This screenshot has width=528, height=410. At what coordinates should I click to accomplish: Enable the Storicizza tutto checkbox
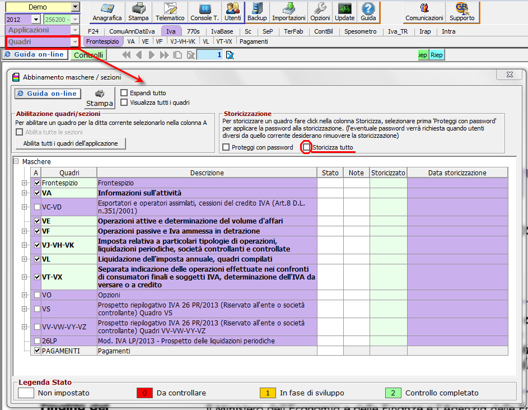point(306,147)
